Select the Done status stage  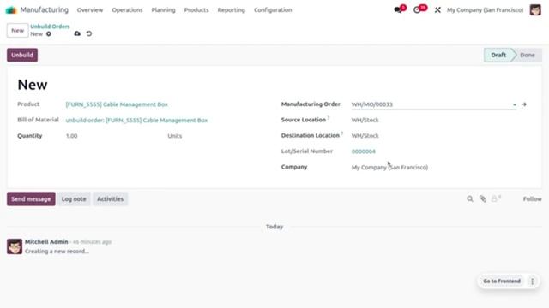click(x=528, y=55)
